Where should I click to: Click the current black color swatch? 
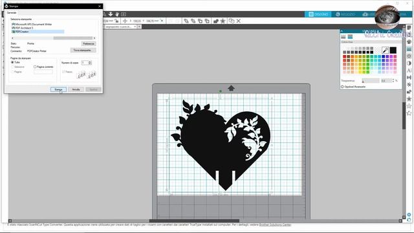click(393, 50)
